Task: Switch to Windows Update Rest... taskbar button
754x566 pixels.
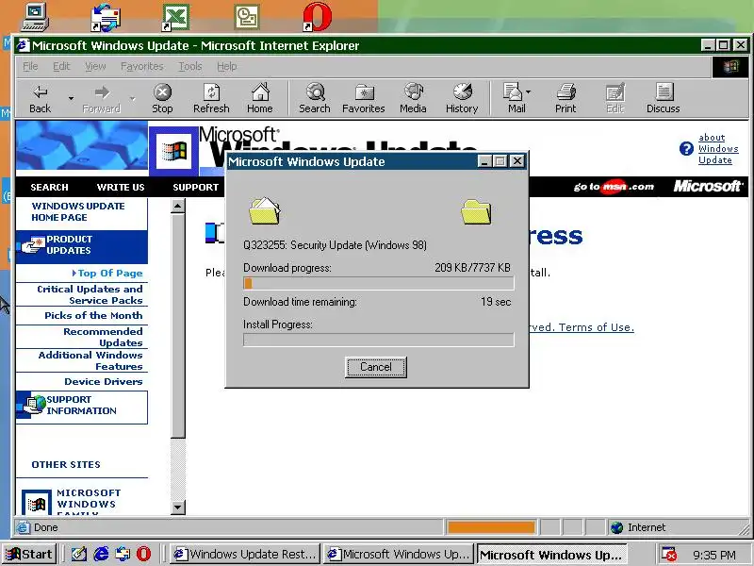Action: pos(246,554)
